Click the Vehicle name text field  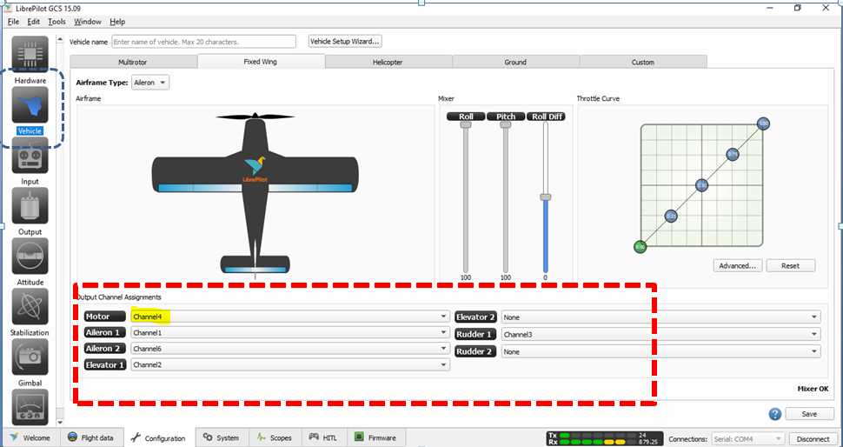(207, 42)
